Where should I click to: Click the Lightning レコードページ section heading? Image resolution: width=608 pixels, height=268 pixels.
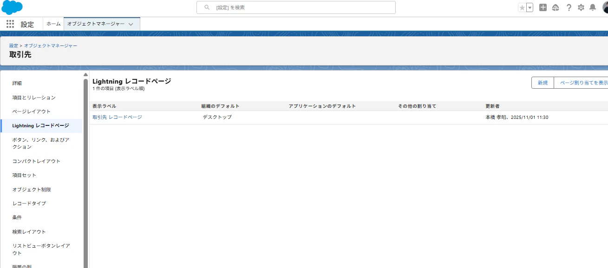click(x=132, y=81)
